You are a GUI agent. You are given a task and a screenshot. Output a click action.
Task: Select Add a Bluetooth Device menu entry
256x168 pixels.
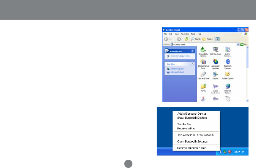[192, 114]
